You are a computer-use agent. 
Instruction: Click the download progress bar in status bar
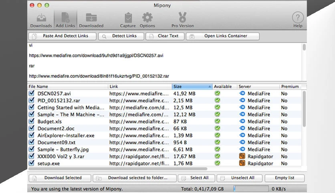(x=250, y=189)
